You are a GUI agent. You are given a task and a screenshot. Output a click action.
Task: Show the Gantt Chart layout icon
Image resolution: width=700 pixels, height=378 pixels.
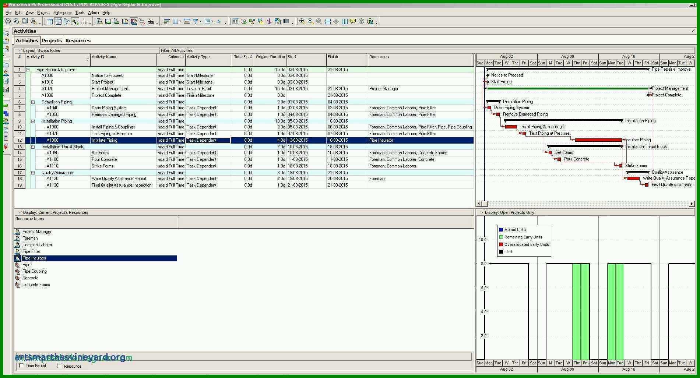(59, 21)
